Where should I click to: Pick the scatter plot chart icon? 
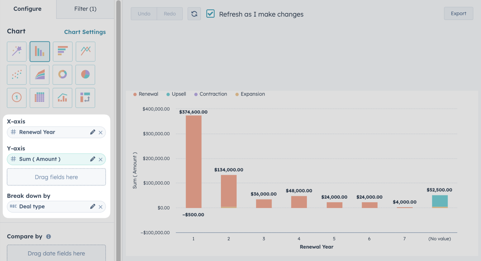[17, 75]
